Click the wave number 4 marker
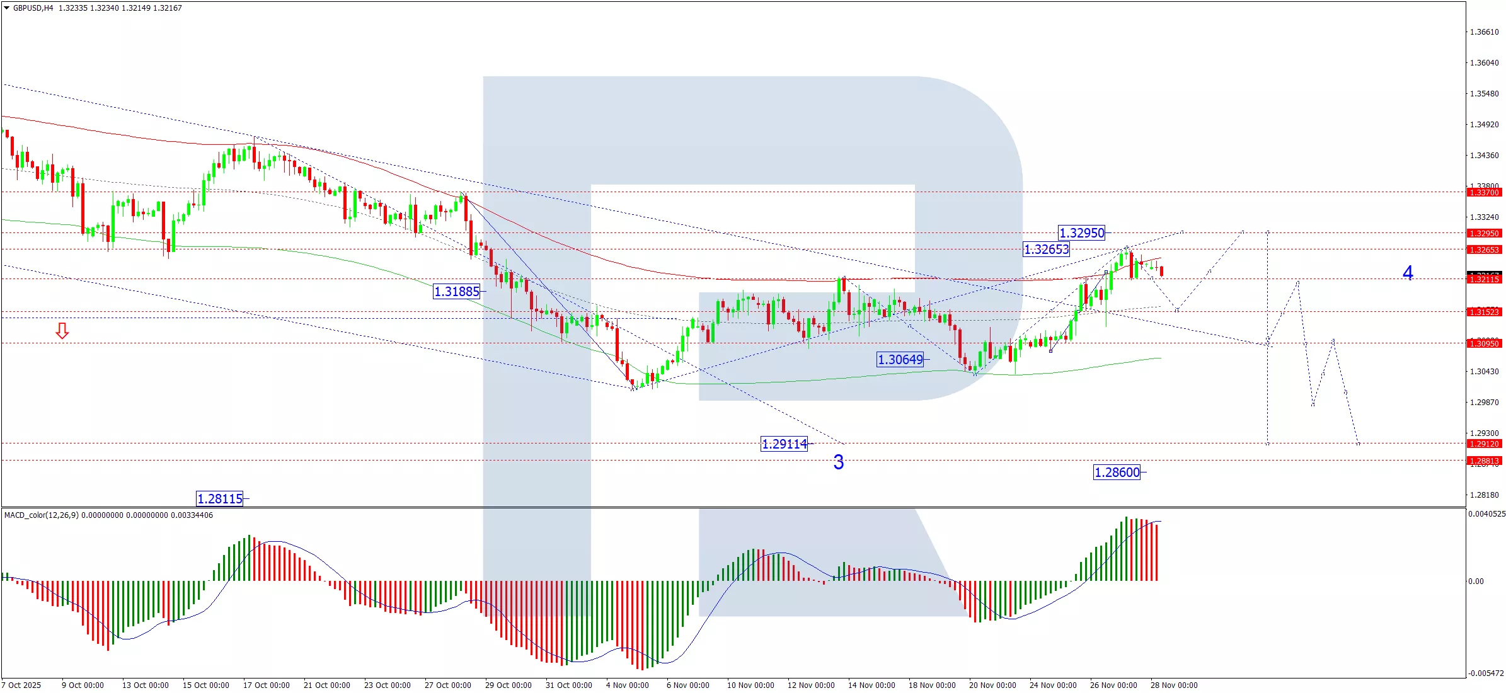This screenshot has width=1506, height=693. click(x=1408, y=273)
